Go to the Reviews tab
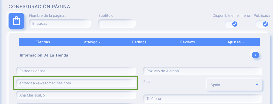The height and width of the screenshot is (104, 273). click(x=188, y=42)
